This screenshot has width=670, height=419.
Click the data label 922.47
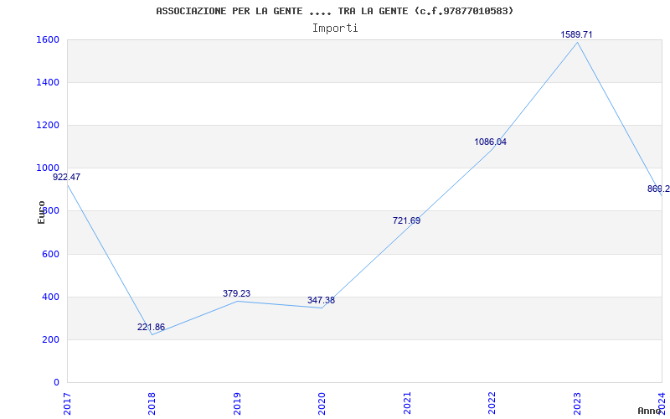pos(67,177)
